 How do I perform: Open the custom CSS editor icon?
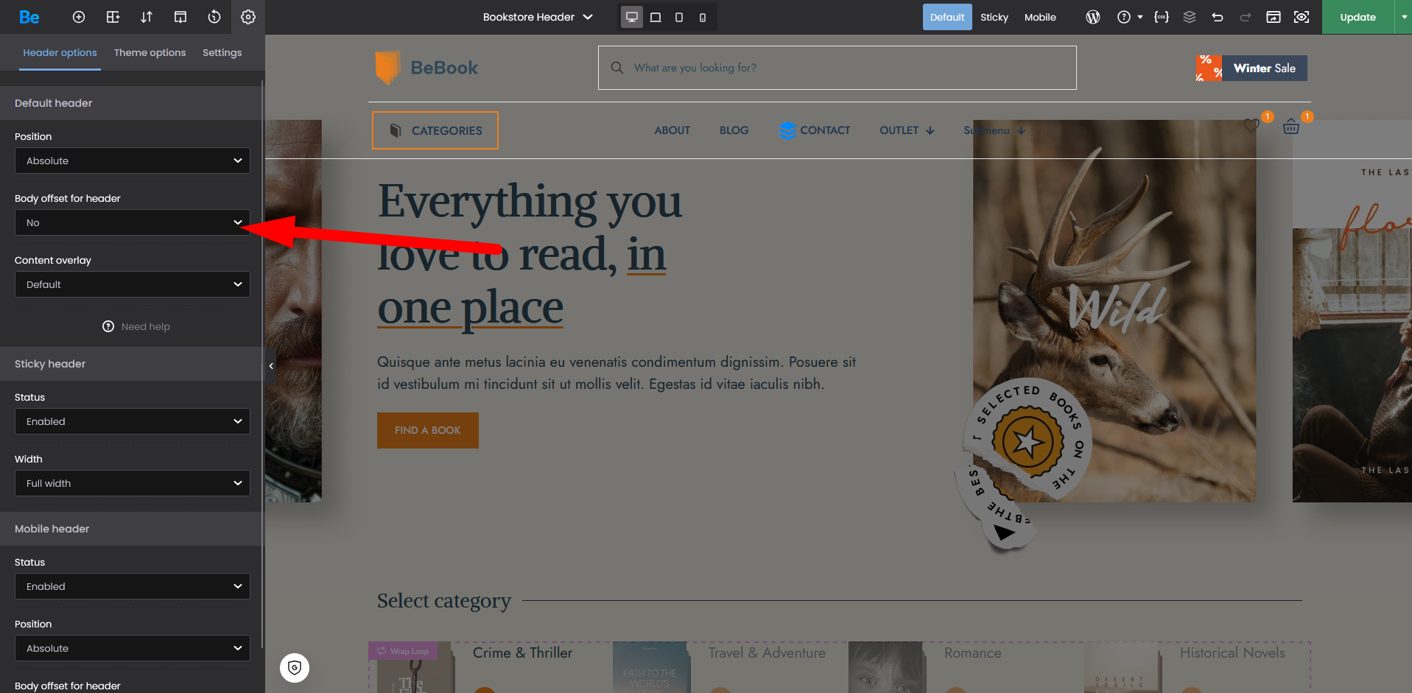[1162, 17]
